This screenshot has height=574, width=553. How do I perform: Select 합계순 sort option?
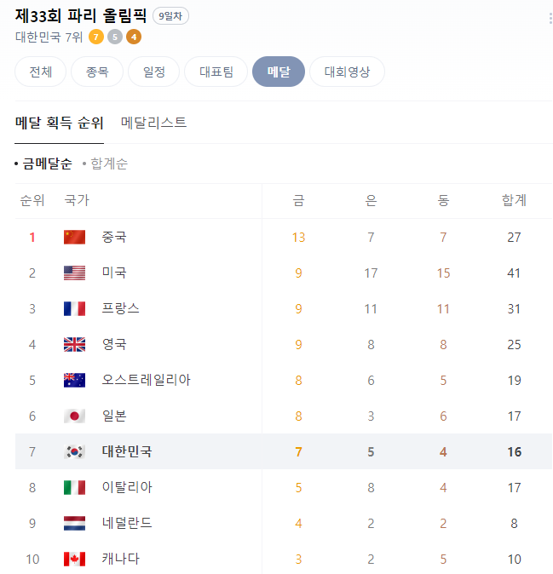[109, 164]
